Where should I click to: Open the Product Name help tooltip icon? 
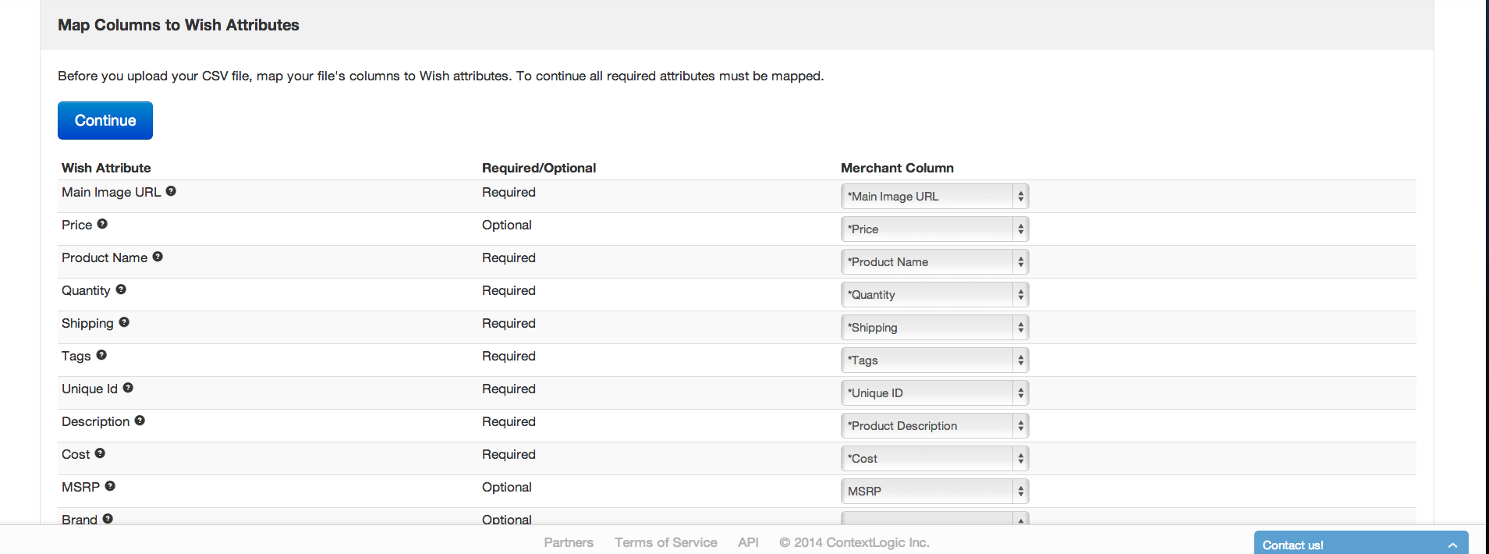click(158, 257)
